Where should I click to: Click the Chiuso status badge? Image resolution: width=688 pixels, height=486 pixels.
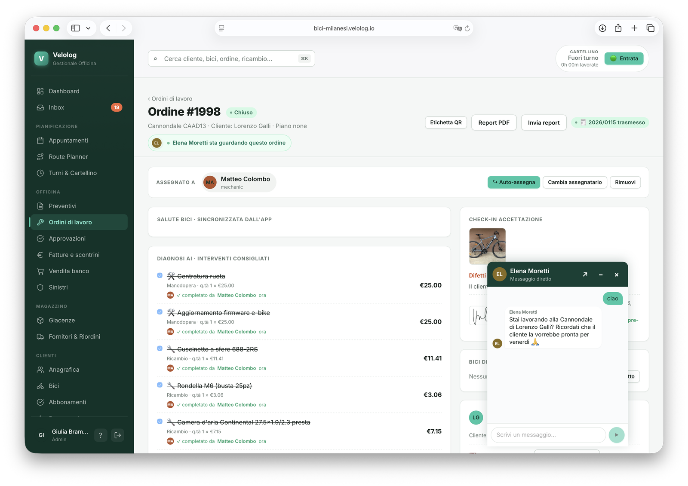pyautogui.click(x=241, y=113)
